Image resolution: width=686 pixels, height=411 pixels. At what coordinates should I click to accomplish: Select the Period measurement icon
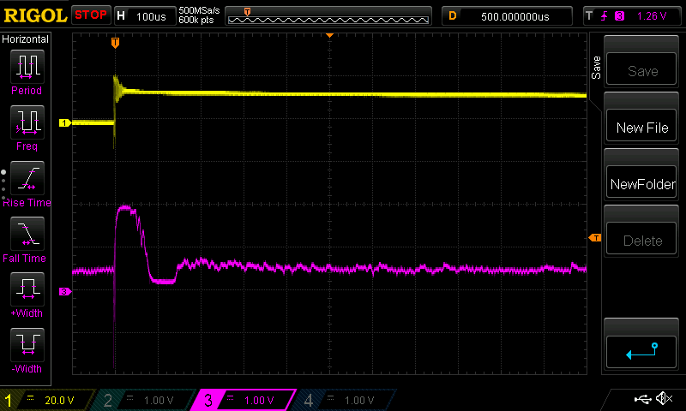pyautogui.click(x=27, y=67)
